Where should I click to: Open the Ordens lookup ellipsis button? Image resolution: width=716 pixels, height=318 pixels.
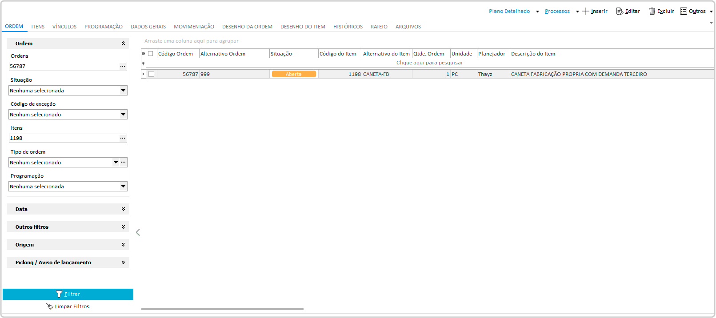(123, 66)
